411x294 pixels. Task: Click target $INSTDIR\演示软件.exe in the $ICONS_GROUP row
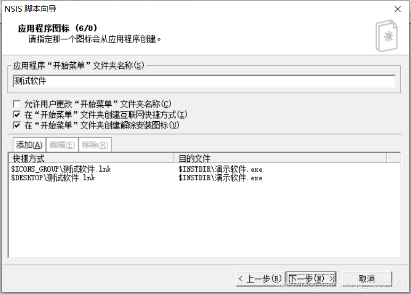(220, 169)
